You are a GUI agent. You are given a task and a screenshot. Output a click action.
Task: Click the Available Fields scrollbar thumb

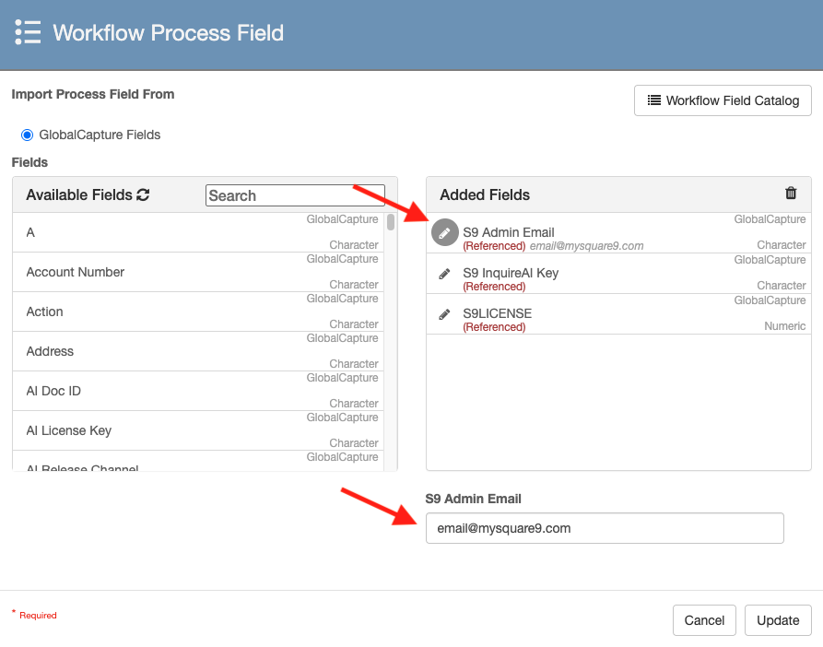point(391,222)
